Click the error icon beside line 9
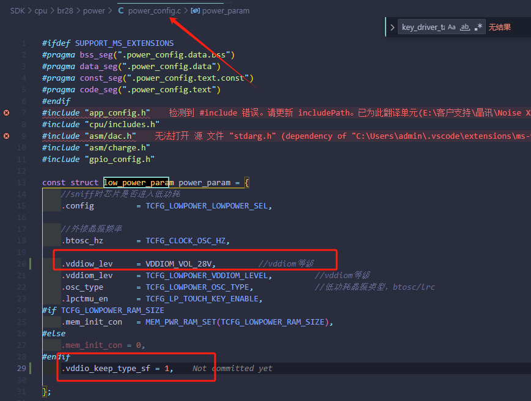Screen dimensions: 531x401 (x=7, y=136)
